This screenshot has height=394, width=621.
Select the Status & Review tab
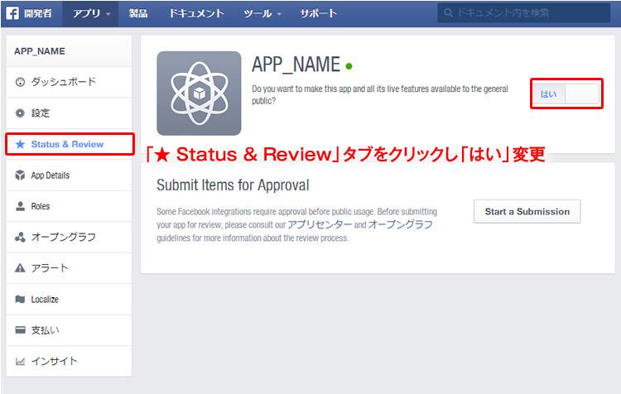(x=70, y=144)
